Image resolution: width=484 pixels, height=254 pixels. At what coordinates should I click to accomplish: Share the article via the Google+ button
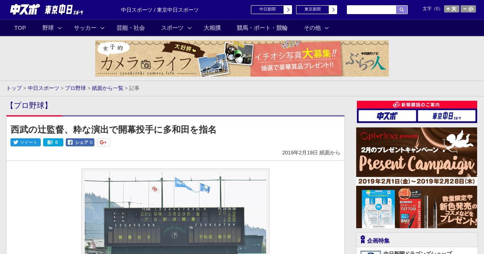(x=104, y=142)
